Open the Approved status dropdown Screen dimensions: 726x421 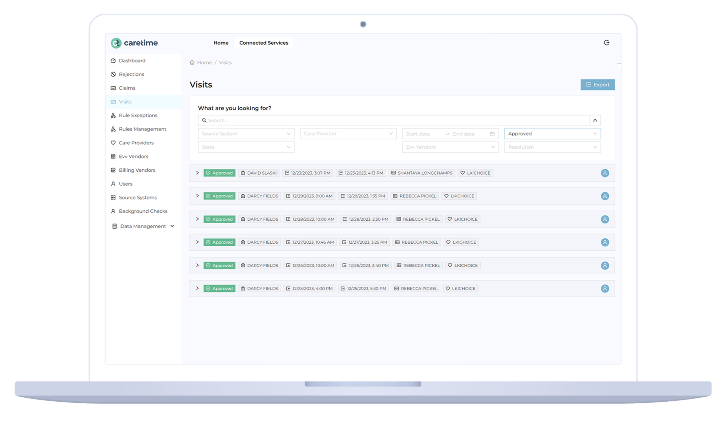(x=552, y=134)
